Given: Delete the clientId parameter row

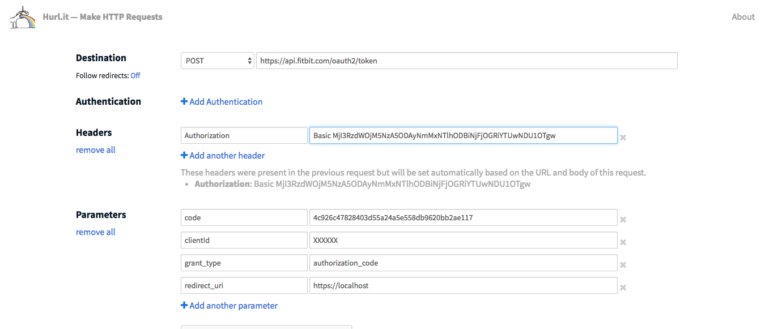Looking at the screenshot, I should pos(623,242).
